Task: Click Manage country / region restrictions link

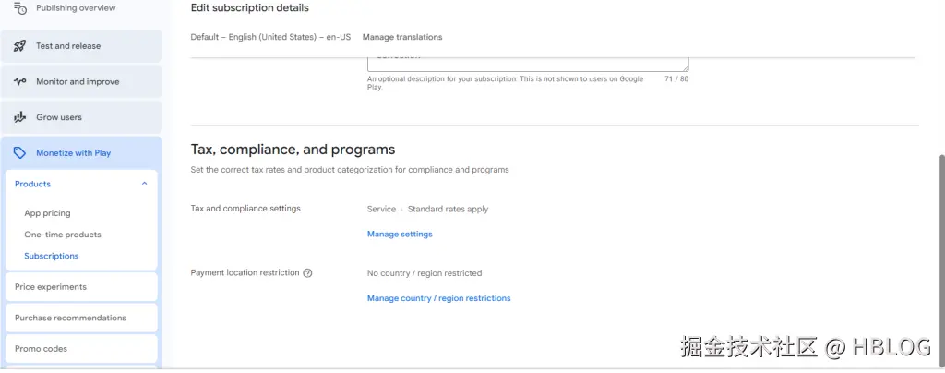Action: coord(438,298)
